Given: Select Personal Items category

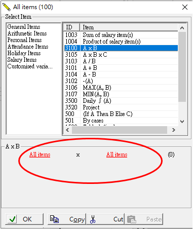Looking at the screenshot, I should click(24, 40).
